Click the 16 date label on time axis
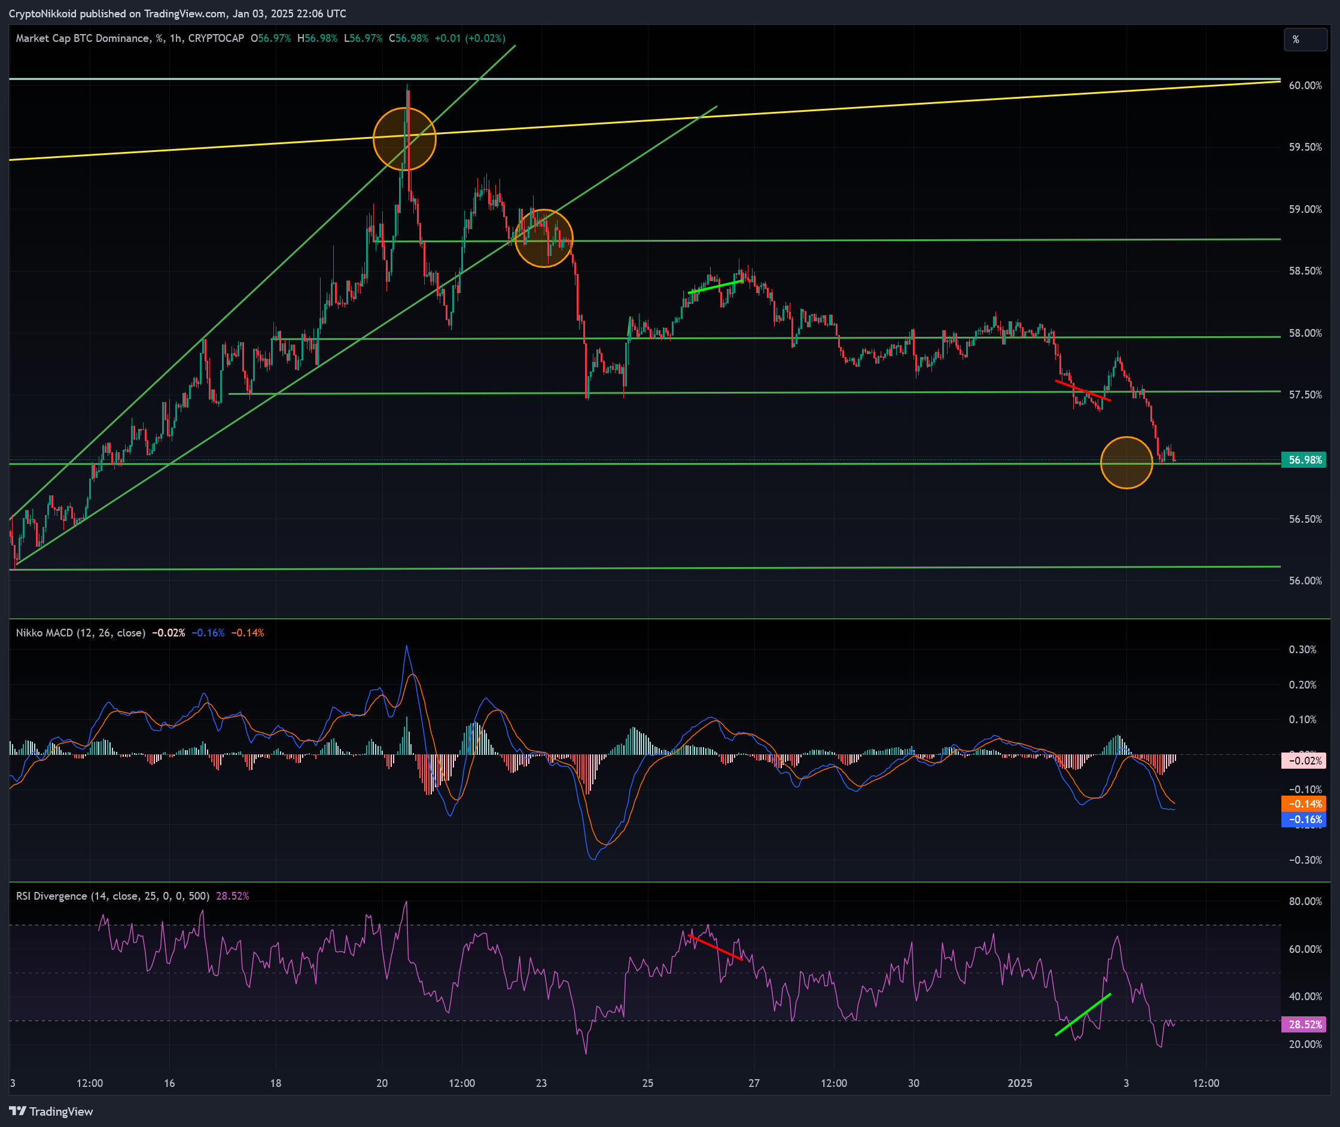Viewport: 1340px width, 1127px height. tap(169, 1083)
